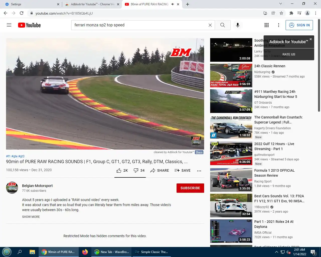Start voice search with microphone
This screenshot has height=257, width=321.
(x=238, y=25)
